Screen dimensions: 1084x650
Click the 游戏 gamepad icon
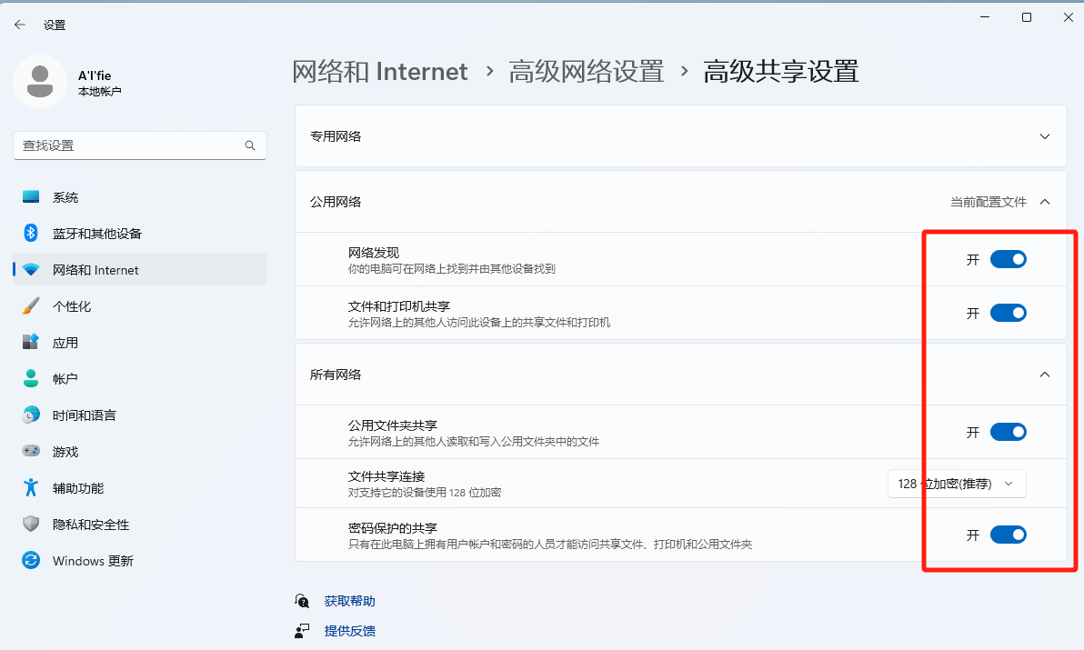tap(30, 450)
